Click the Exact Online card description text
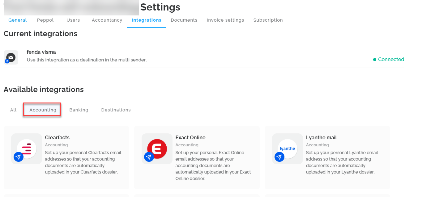 [x=213, y=166]
